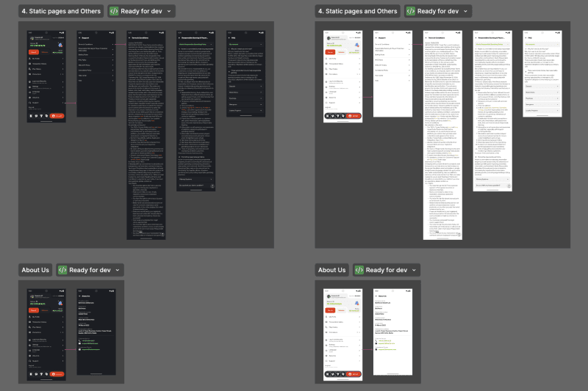Image resolution: width=588 pixels, height=391 pixels.
Task: Click the notification bell in dark Static pages profile frame
Action: 60,45
